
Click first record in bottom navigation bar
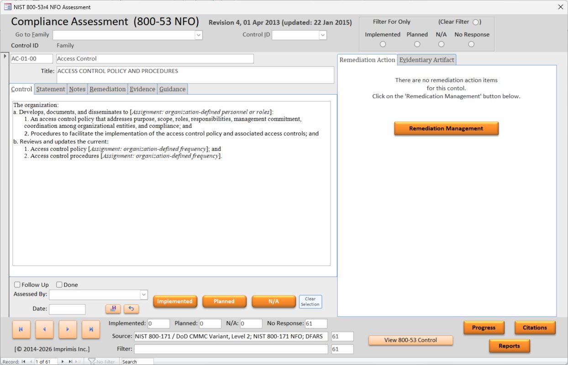[24, 361]
